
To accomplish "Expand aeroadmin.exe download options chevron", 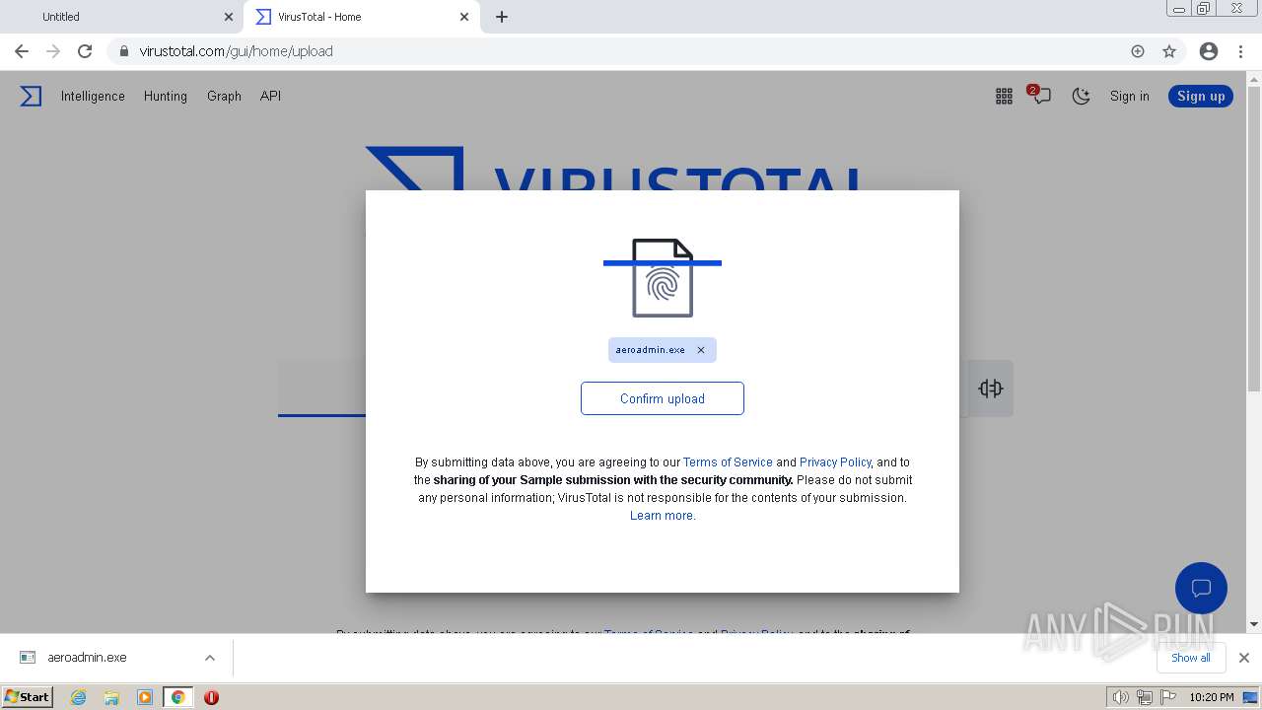I will [x=209, y=658].
